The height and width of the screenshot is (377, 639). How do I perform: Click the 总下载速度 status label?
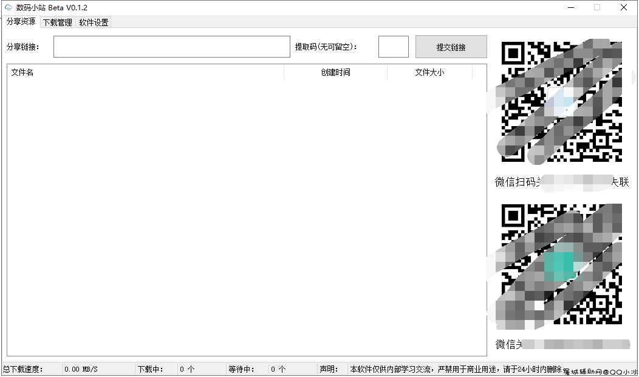(23, 369)
